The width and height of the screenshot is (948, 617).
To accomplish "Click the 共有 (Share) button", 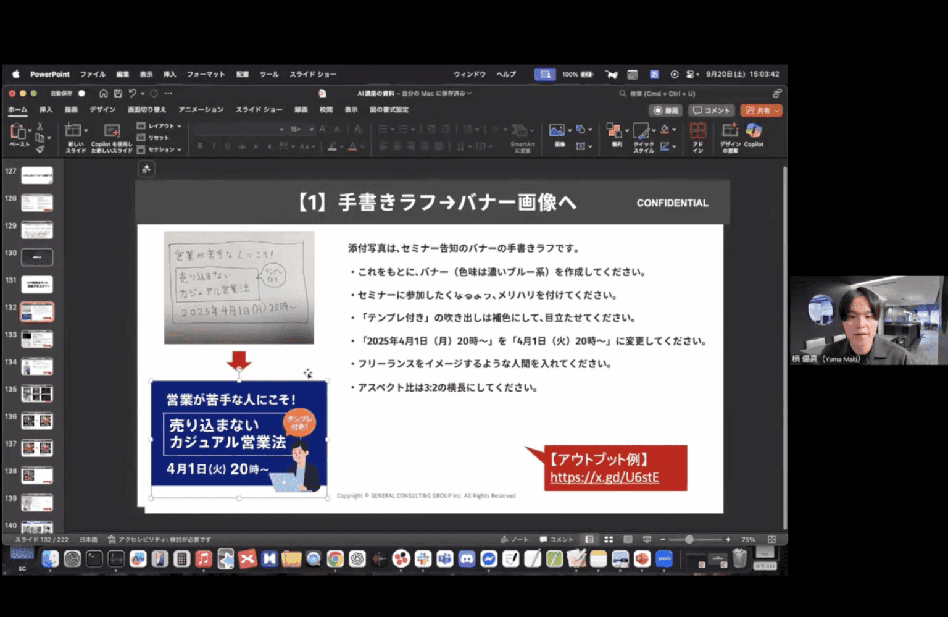I will tap(760, 111).
